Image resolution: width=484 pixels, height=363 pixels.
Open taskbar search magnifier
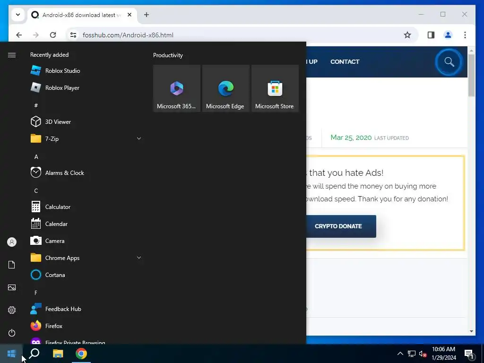coord(34,354)
